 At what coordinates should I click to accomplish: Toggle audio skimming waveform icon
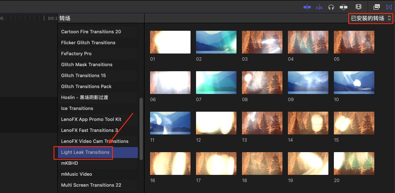319,7
